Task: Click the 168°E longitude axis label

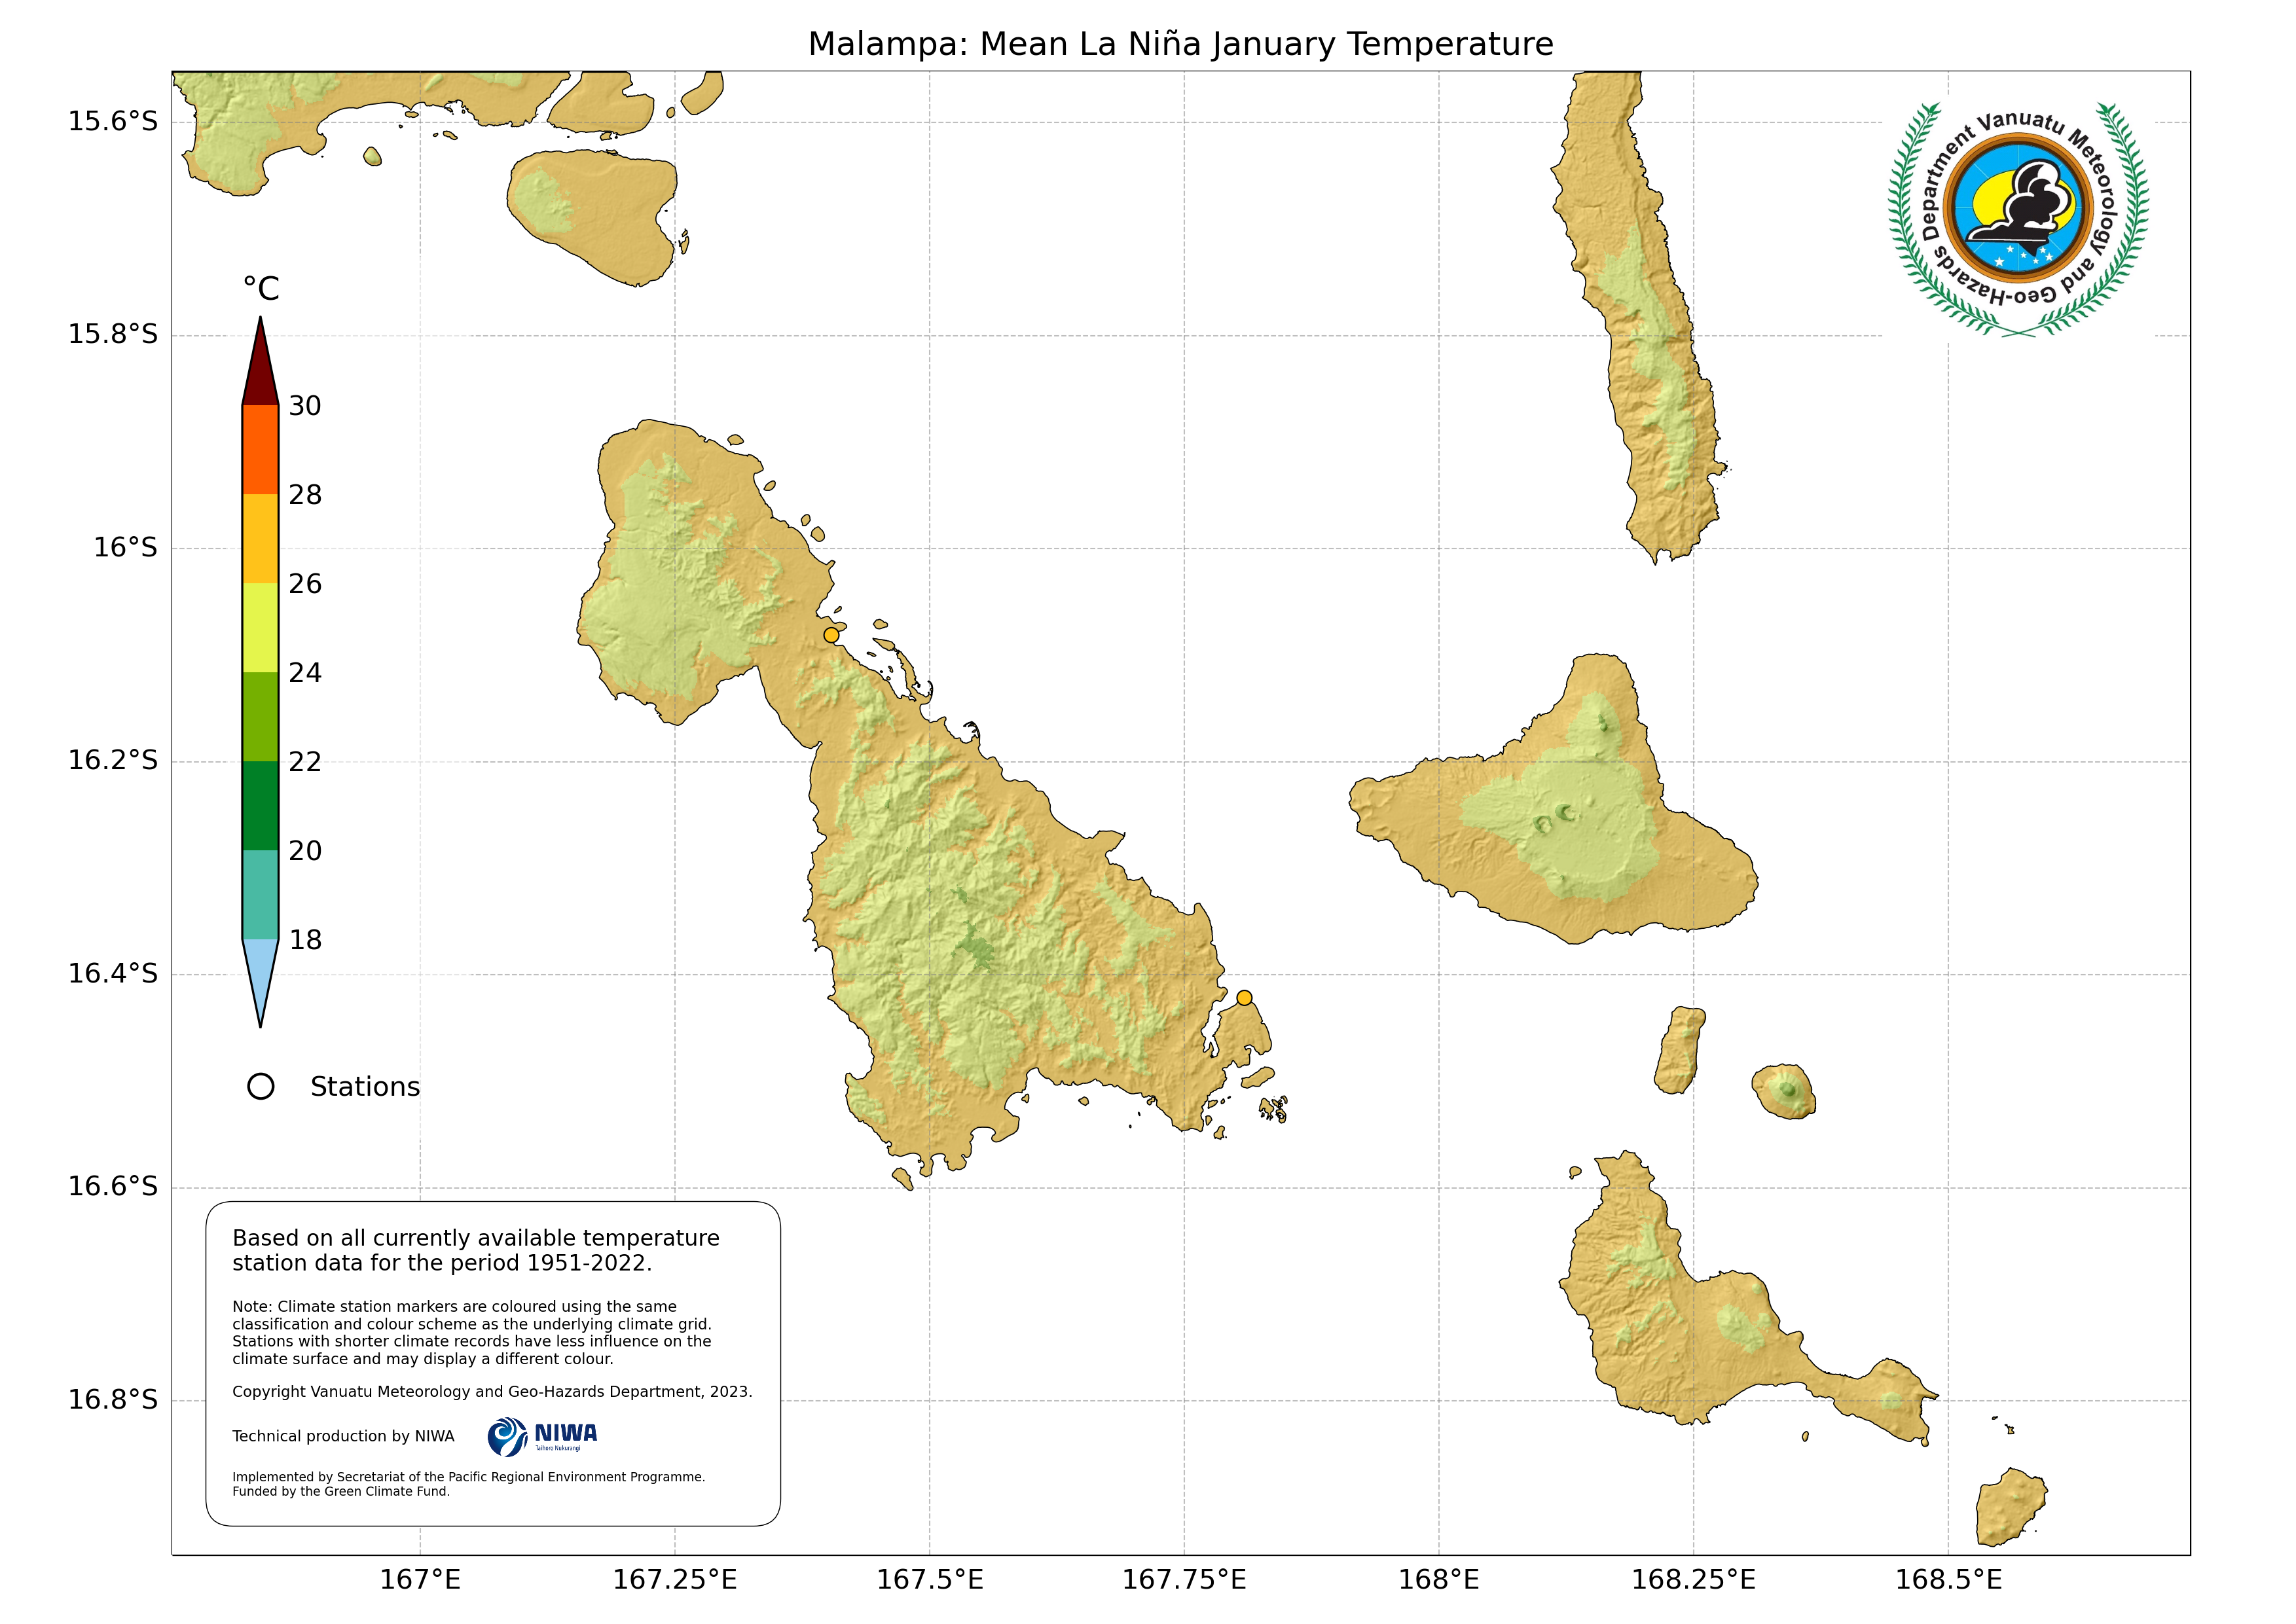Action: pos(1438,1579)
